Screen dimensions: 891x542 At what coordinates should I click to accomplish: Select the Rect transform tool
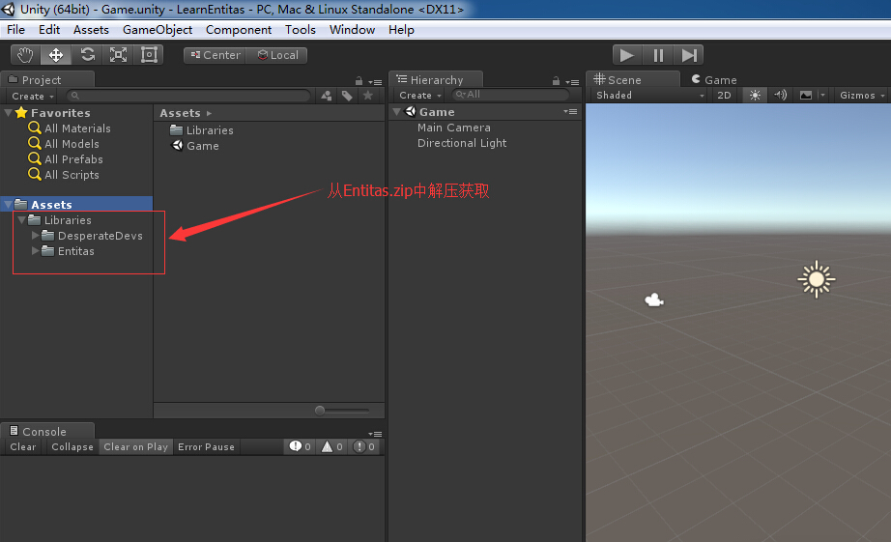149,55
